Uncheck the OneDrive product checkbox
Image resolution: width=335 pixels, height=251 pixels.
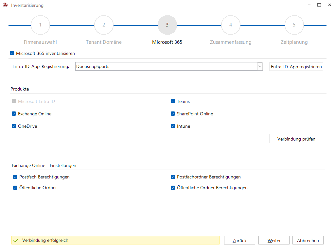(x=14, y=126)
